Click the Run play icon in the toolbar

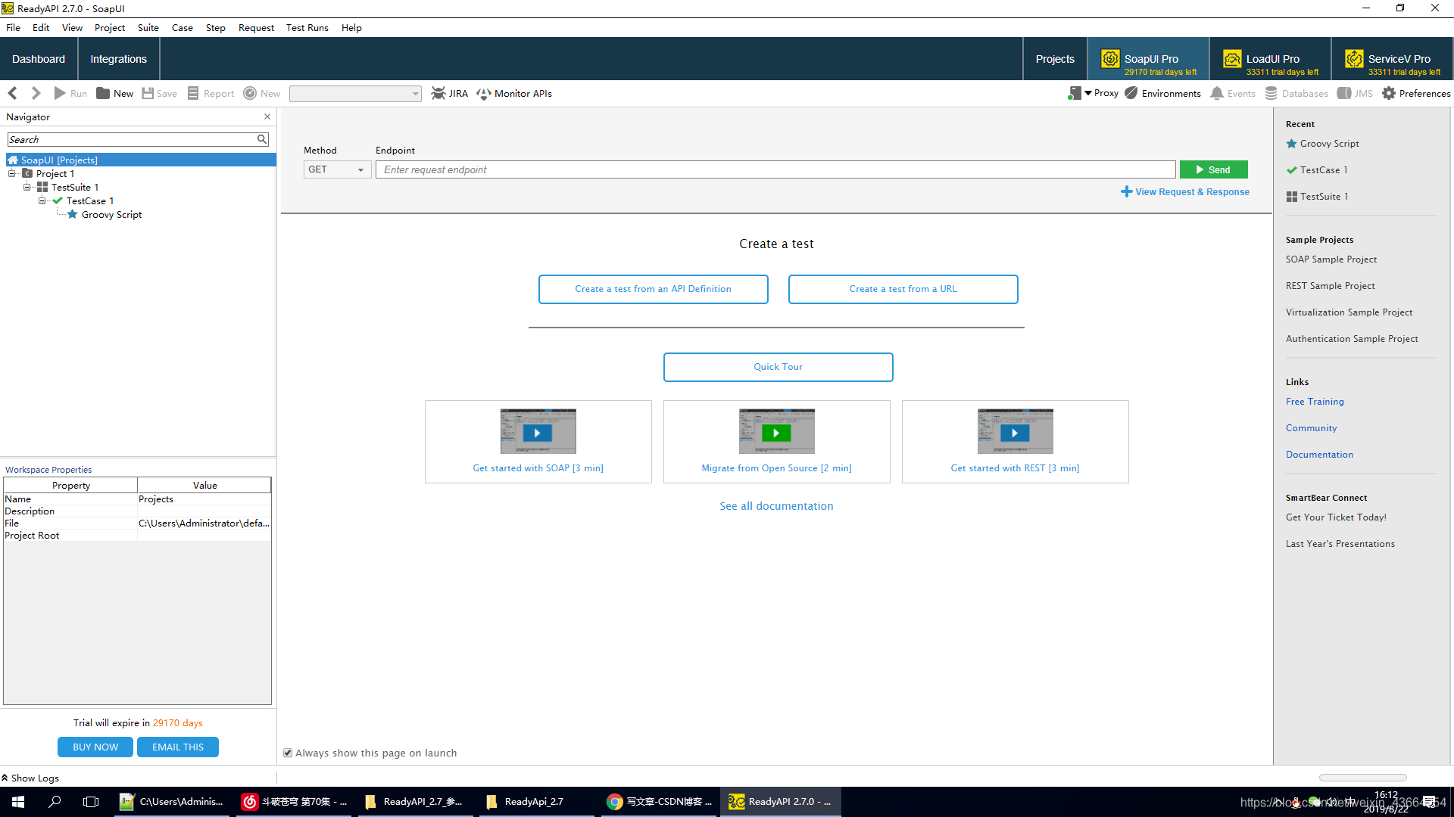pos(60,93)
